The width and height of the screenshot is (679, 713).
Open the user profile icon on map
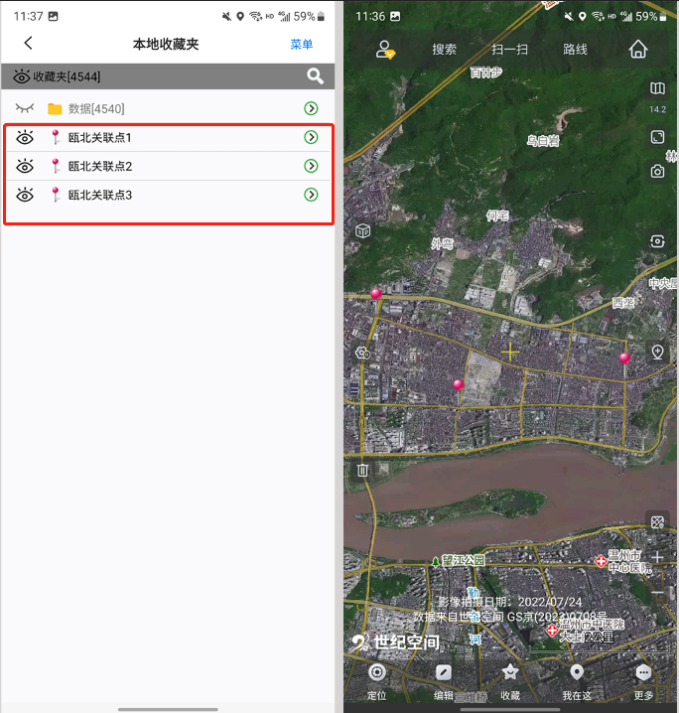[385, 50]
